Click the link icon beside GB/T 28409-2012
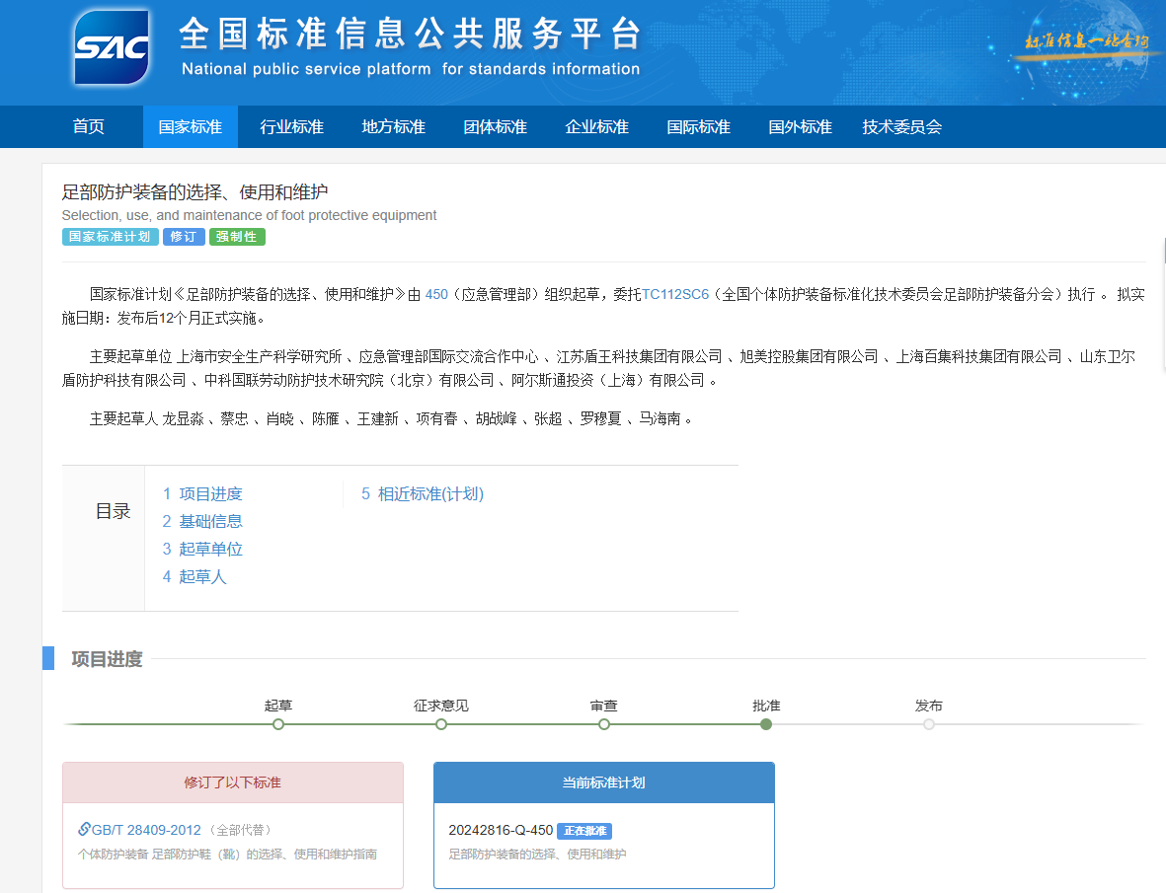Viewport: 1166px width, 893px height. pos(84,829)
